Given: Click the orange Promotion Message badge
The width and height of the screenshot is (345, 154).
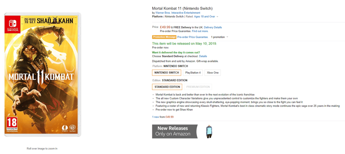Looking at the screenshot, I should click(164, 37).
